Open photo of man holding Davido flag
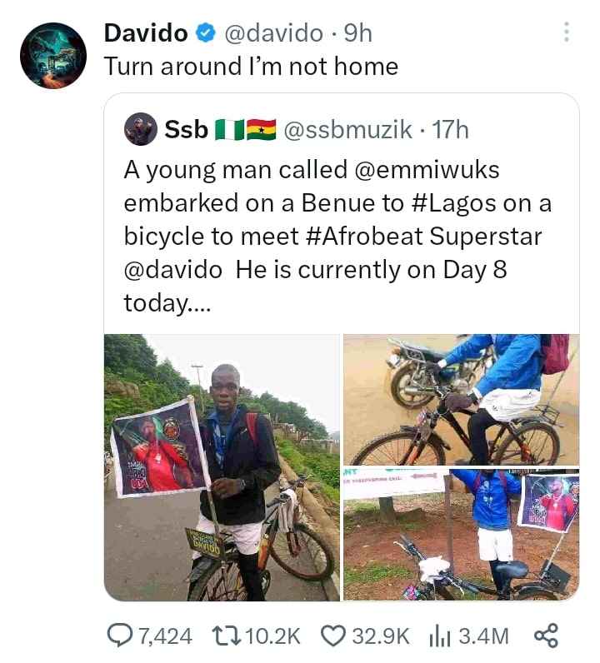Screen dimensions: 600x663 tap(222, 467)
